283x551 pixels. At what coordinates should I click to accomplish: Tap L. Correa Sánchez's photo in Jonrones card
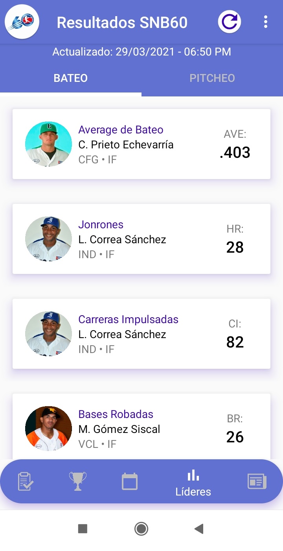pyautogui.click(x=48, y=239)
